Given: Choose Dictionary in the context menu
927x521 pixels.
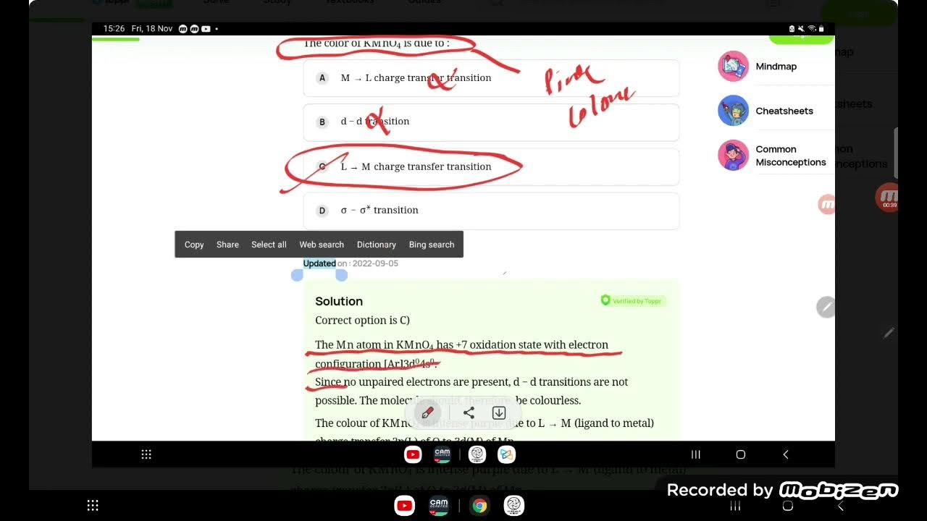Looking at the screenshot, I should coord(377,245).
